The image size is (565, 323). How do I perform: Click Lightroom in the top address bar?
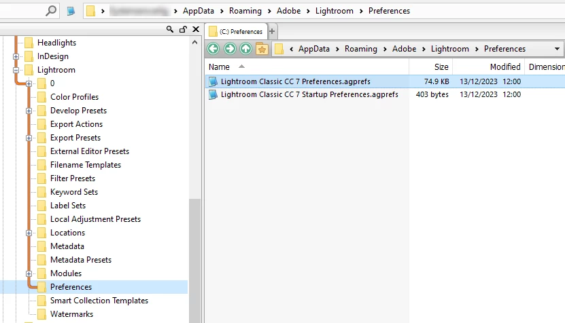point(335,11)
